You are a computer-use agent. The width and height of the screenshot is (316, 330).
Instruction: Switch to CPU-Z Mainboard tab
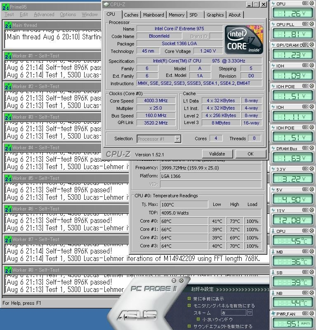(153, 15)
